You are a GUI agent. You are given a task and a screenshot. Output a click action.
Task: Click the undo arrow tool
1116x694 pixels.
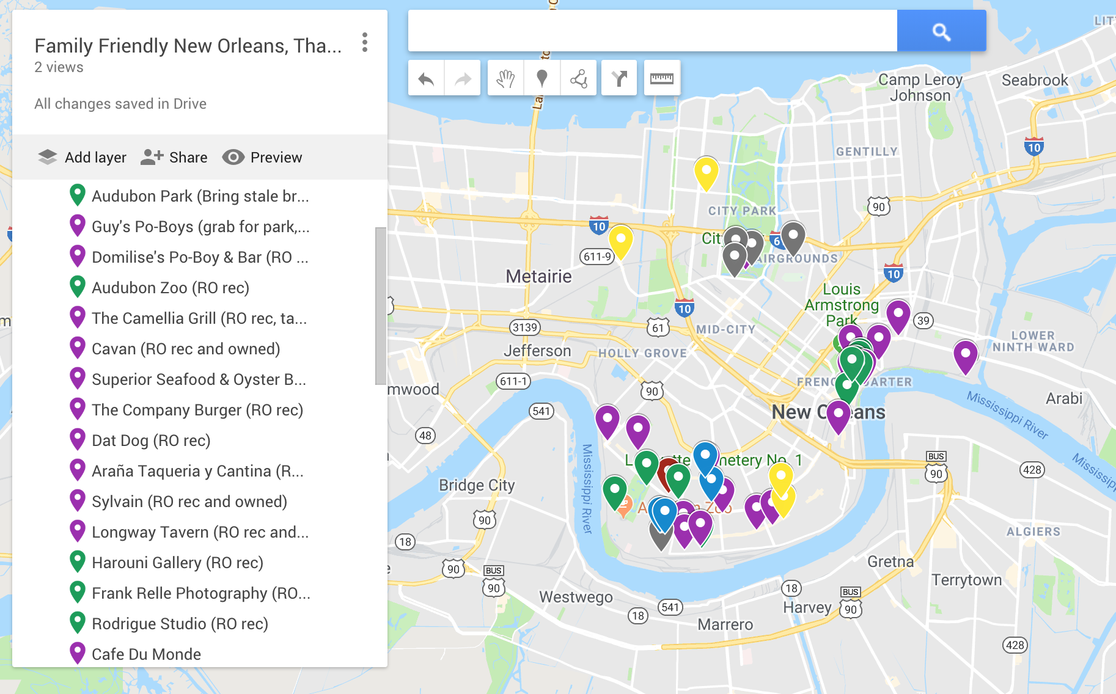pyautogui.click(x=426, y=78)
